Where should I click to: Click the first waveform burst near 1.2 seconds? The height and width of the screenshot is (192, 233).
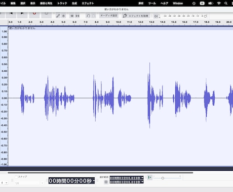pos(22,99)
